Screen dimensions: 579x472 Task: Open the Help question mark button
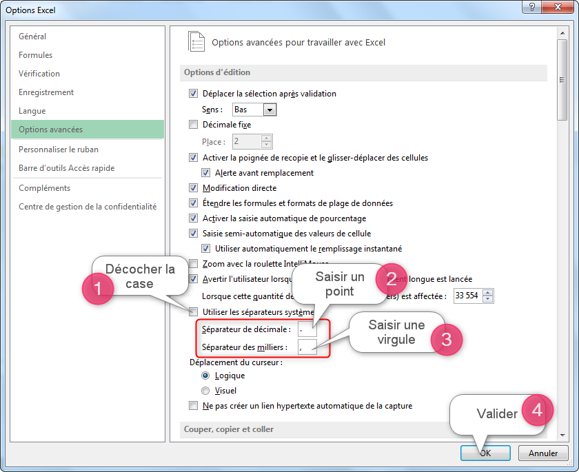[x=532, y=7]
